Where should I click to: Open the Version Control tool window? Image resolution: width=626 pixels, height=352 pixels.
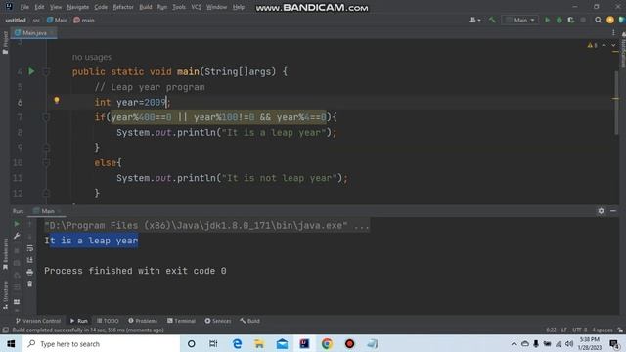(38, 321)
